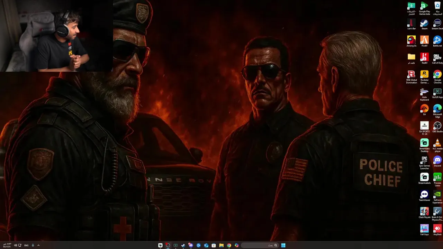The height and width of the screenshot is (249, 443).
Task: Open the FiveM desktop shortcut
Action: (x=424, y=41)
